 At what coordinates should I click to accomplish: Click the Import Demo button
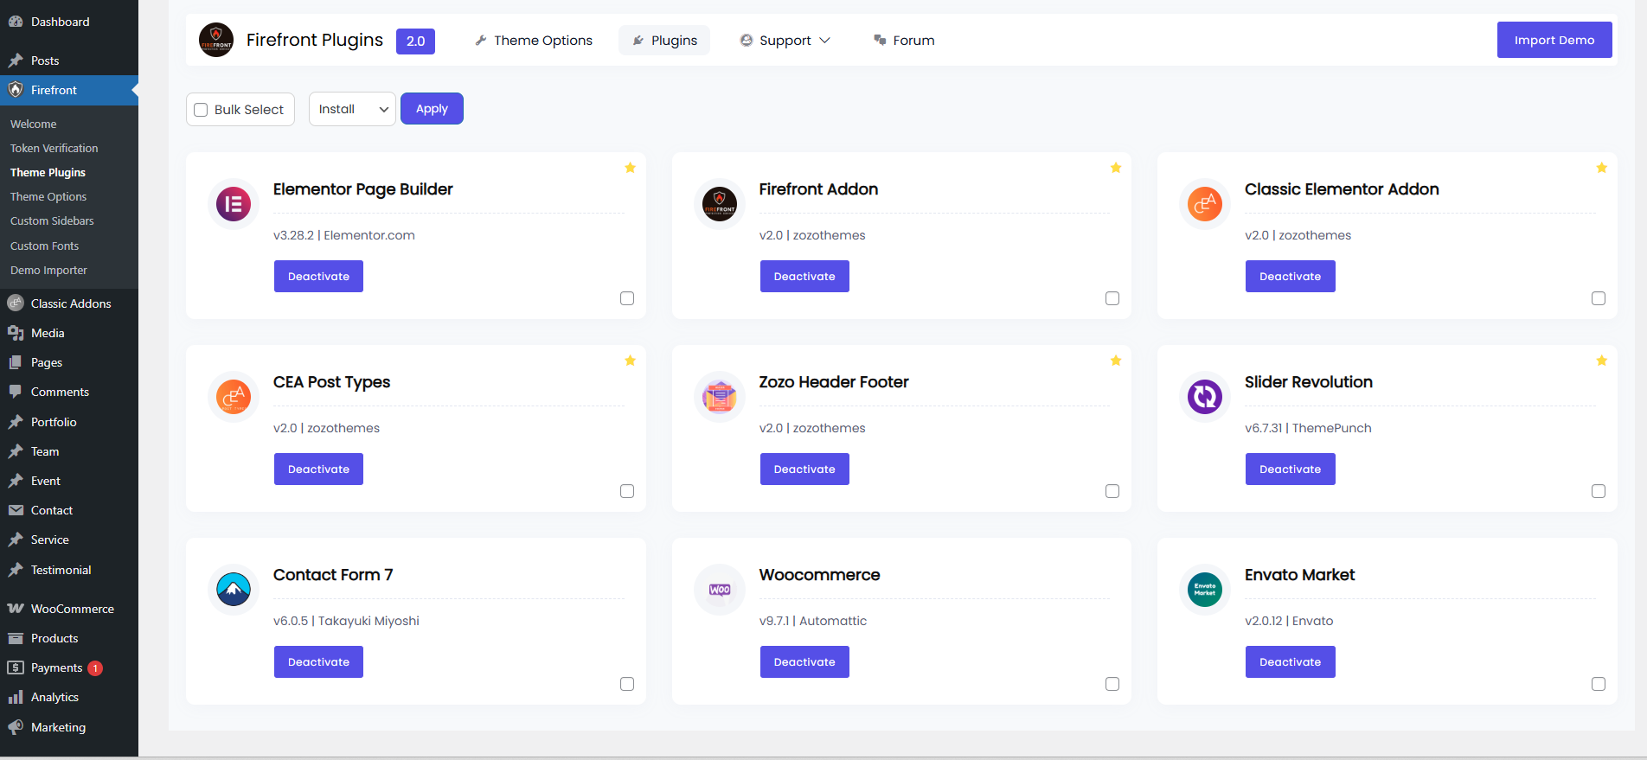[x=1554, y=40]
